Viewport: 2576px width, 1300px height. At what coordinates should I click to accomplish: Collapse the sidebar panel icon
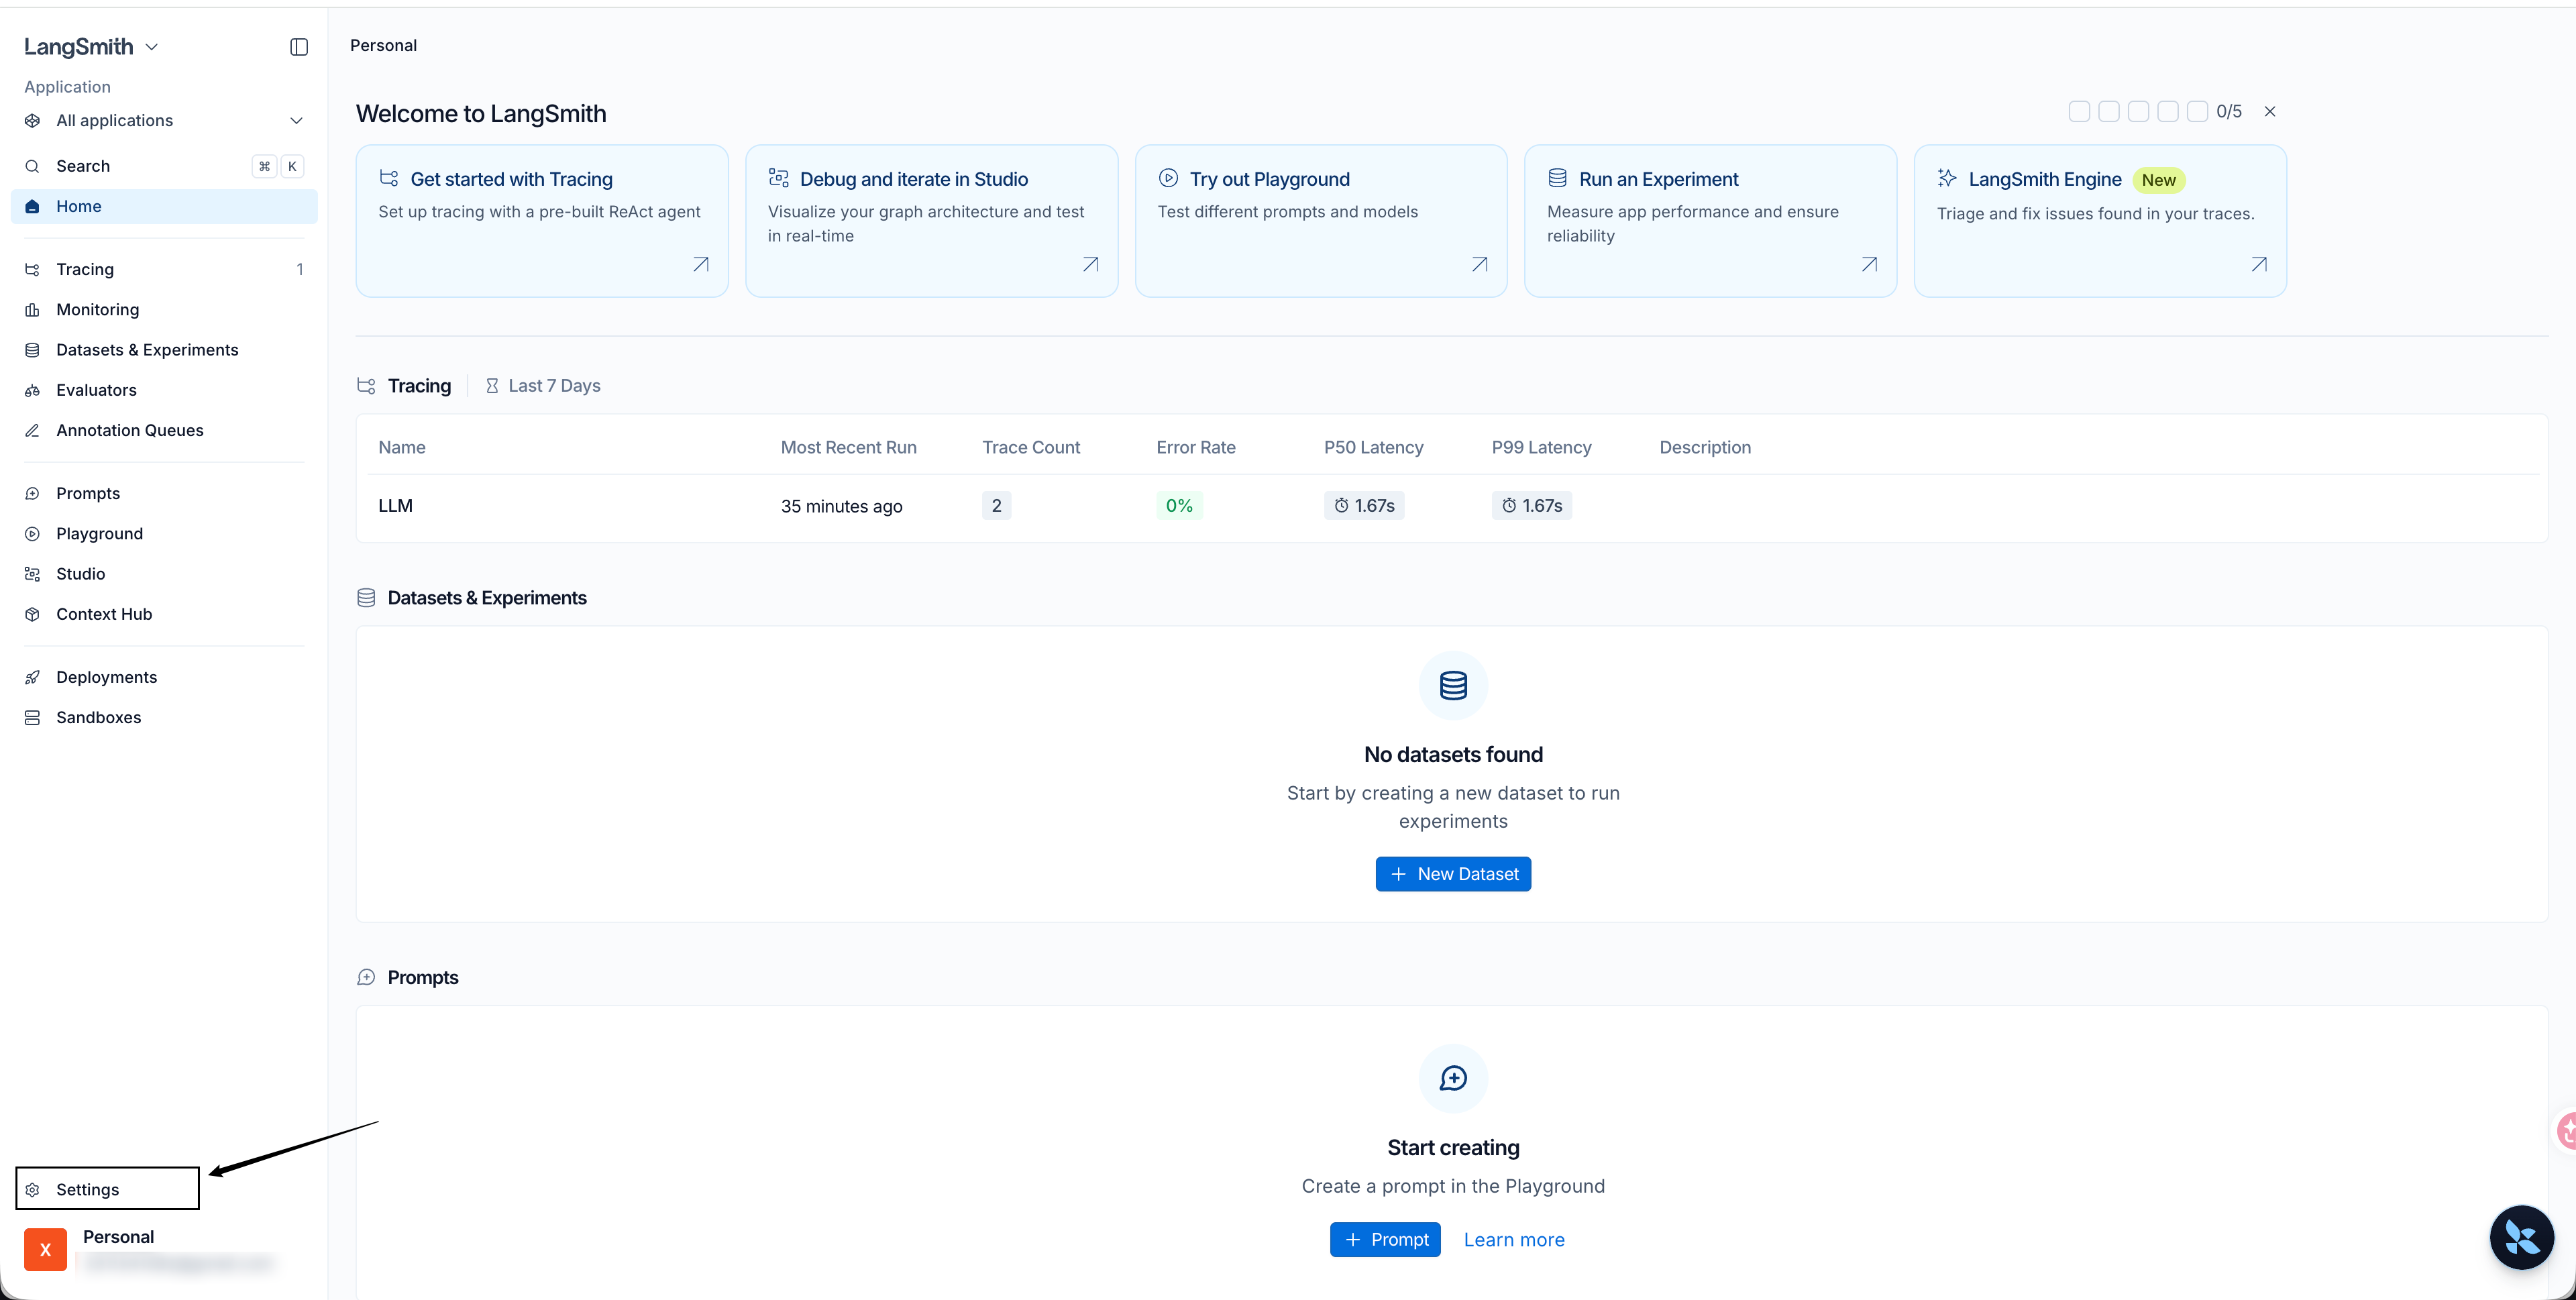click(x=299, y=47)
